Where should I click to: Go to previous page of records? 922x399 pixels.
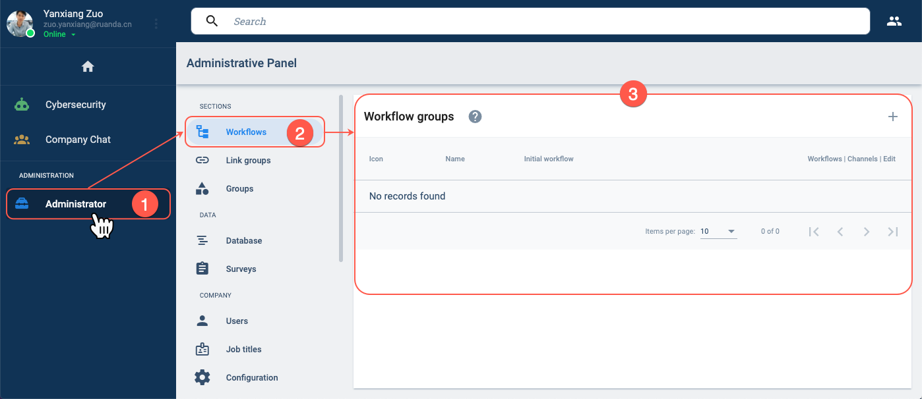click(840, 231)
